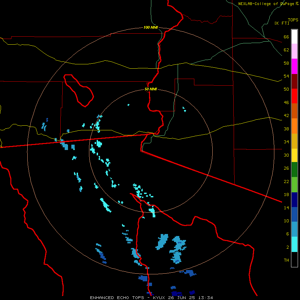Screen dimensions: 300x300
Task: Click the magenta legend swatch
Action: [294, 66]
